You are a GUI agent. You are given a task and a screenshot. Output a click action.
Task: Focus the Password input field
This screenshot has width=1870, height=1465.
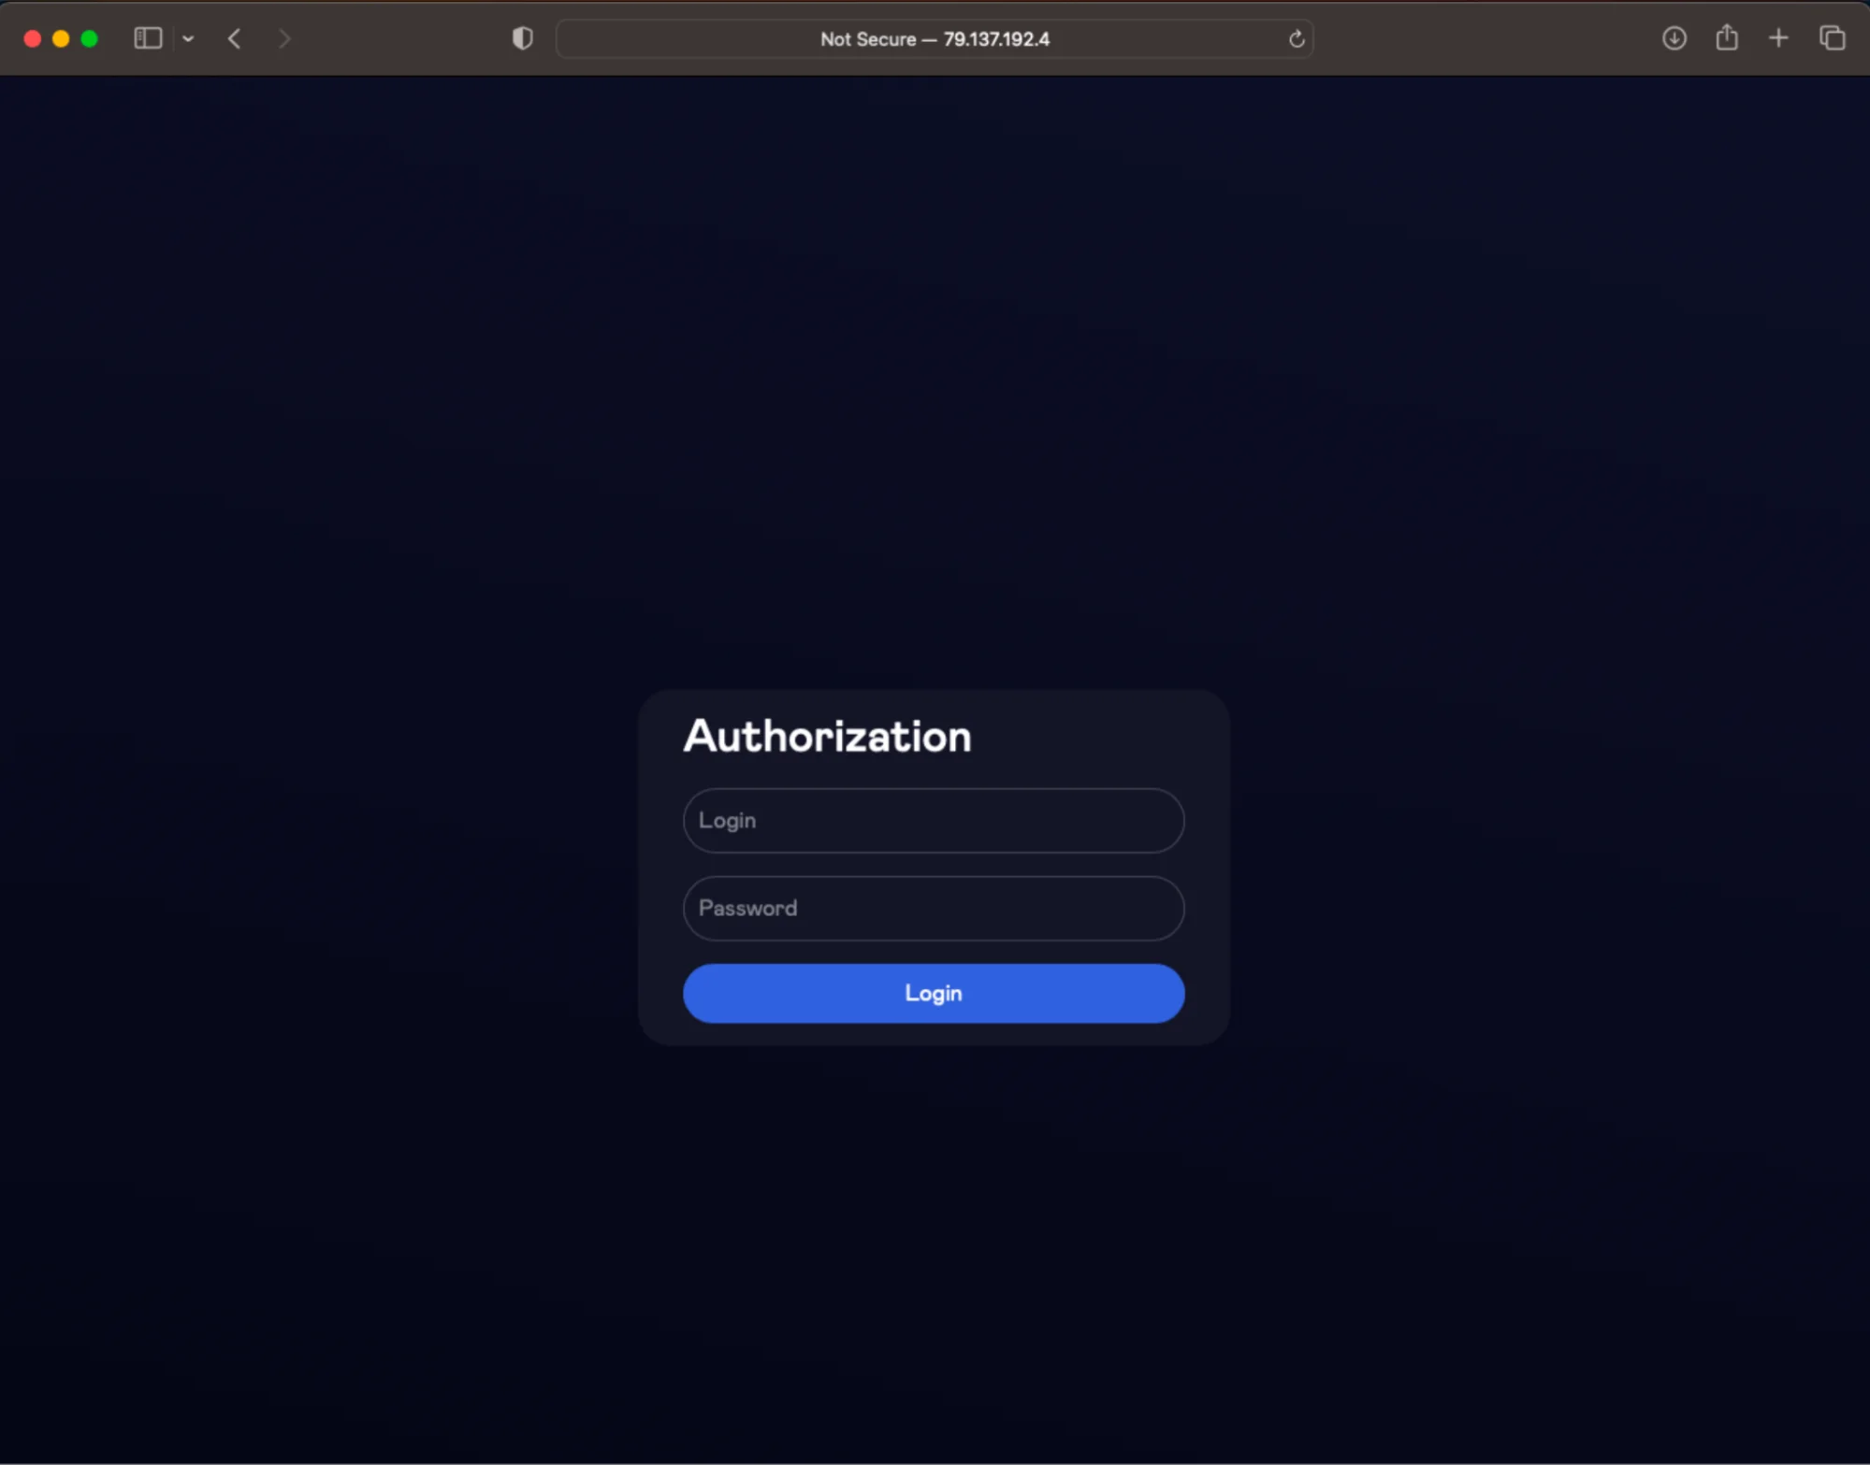(934, 909)
